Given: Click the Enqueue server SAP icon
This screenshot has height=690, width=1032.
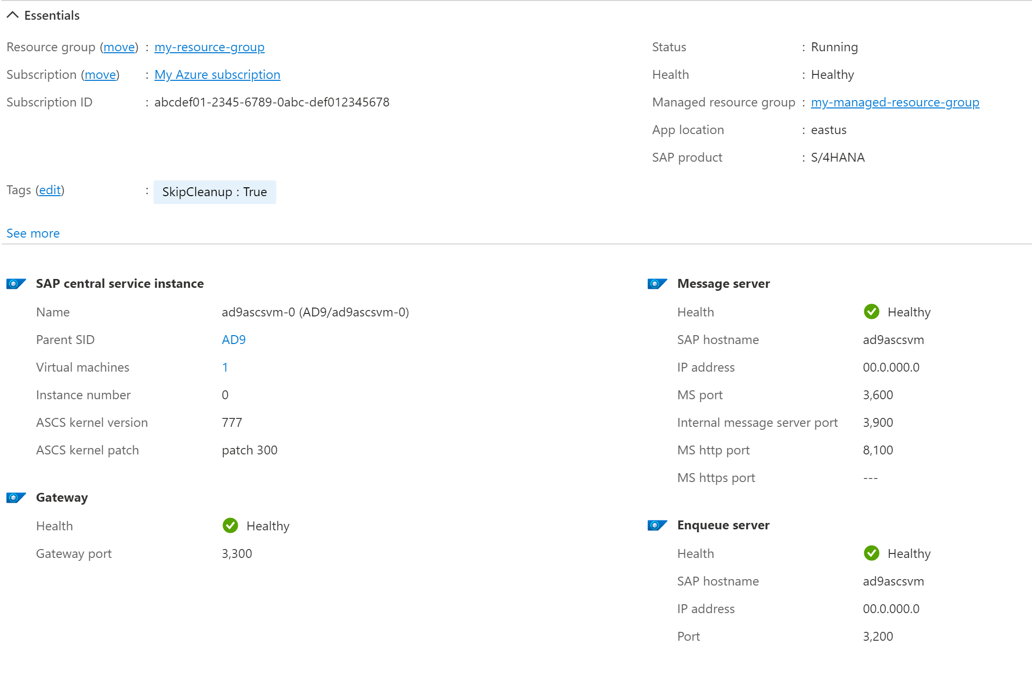Looking at the screenshot, I should click(x=657, y=525).
